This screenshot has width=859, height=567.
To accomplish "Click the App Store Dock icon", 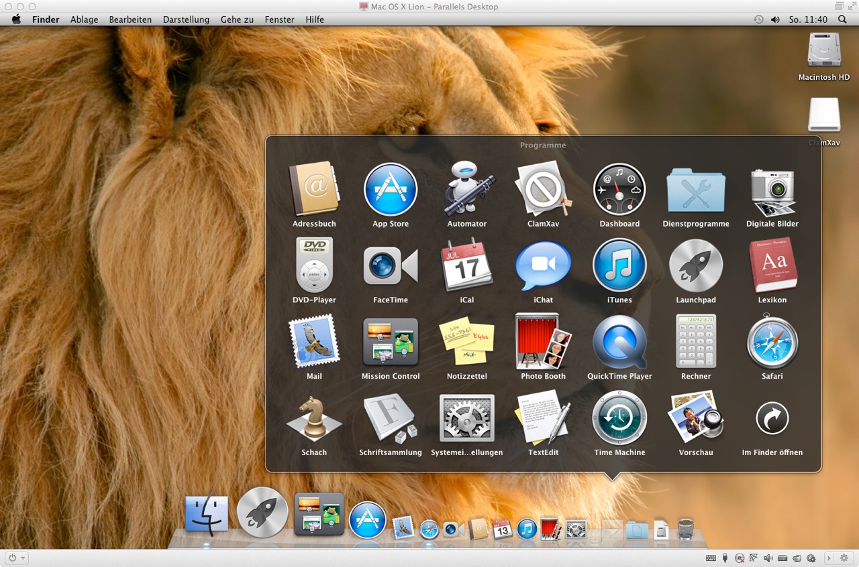I will [x=368, y=520].
